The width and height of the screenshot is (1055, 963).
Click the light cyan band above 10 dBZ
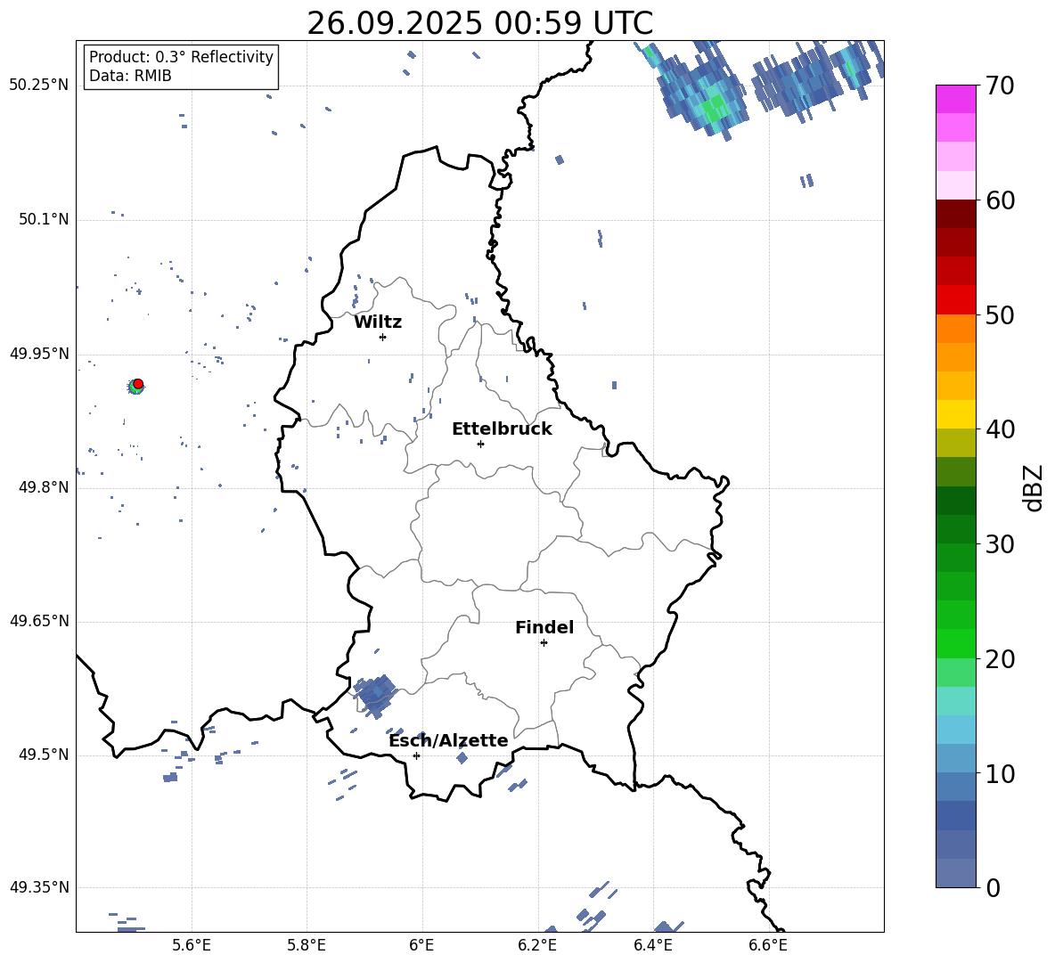point(955,730)
